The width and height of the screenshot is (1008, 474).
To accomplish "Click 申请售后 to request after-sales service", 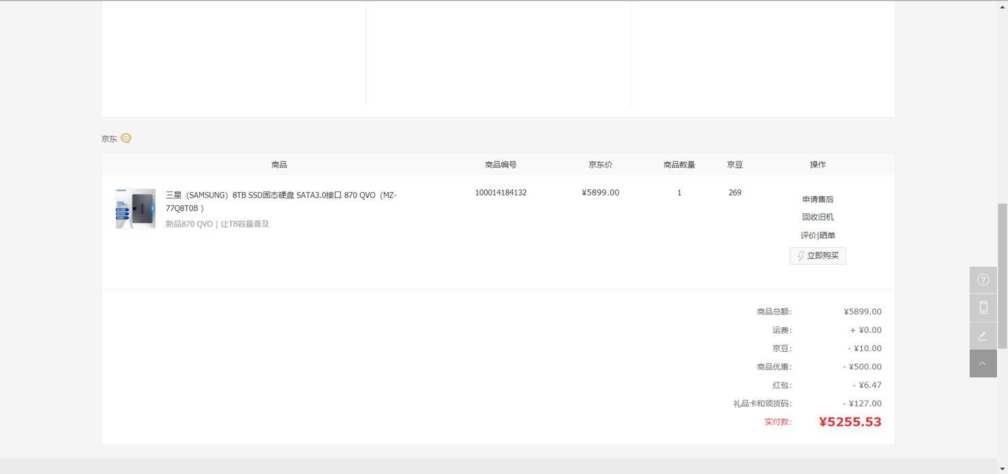I will click(818, 199).
